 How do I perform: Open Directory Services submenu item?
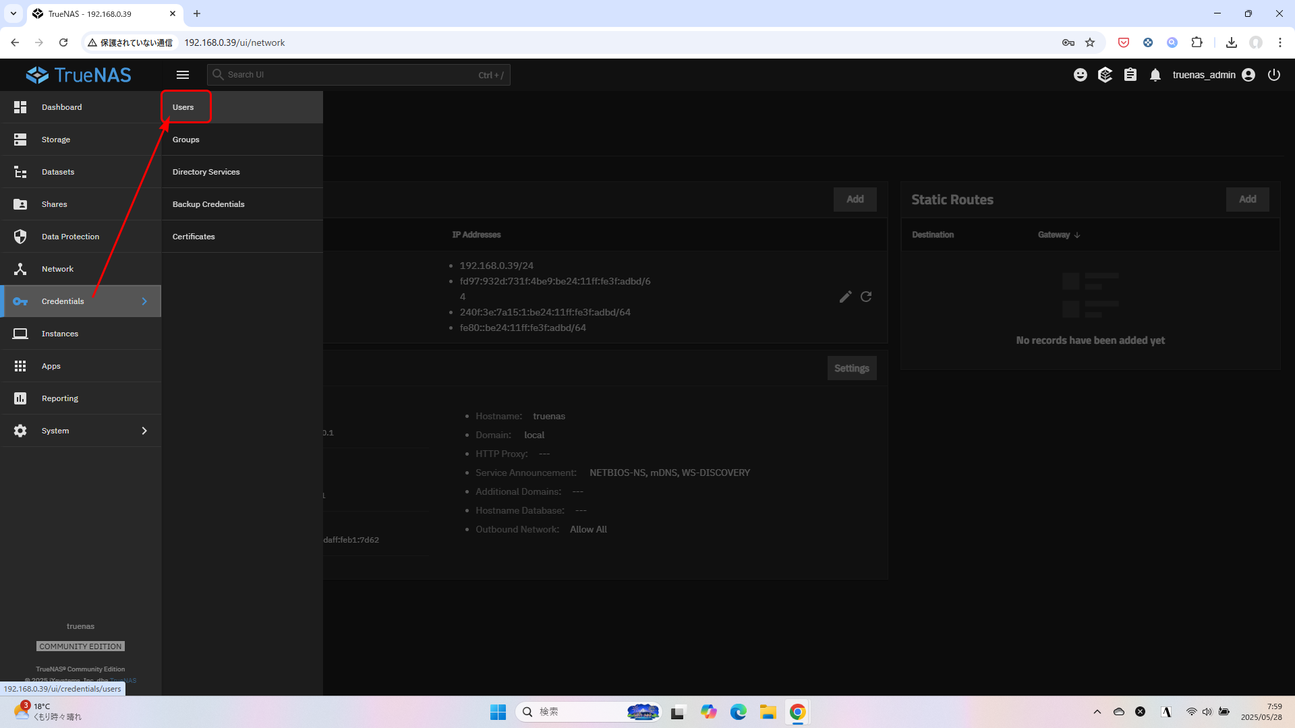[241, 172]
